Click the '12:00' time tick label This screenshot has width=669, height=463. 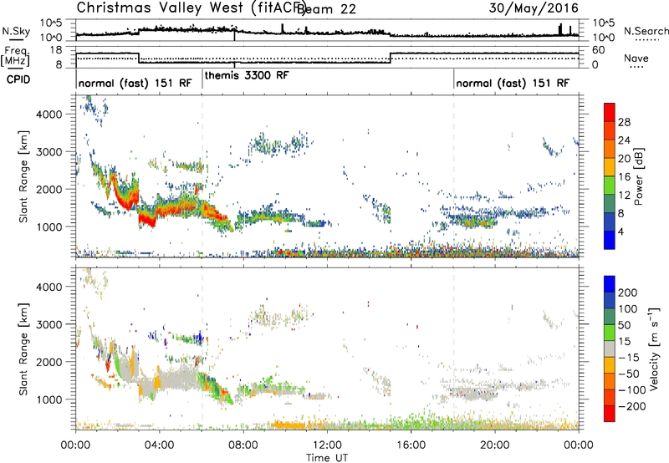(x=327, y=445)
